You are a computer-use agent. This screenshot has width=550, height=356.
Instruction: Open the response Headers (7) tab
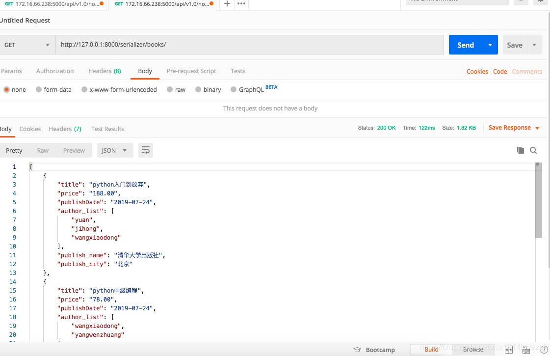click(x=65, y=129)
